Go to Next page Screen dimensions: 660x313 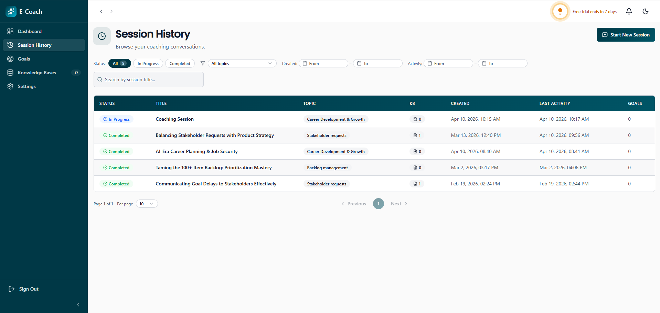(x=399, y=204)
